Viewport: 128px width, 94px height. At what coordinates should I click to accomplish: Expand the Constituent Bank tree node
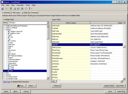[x=4, y=77]
